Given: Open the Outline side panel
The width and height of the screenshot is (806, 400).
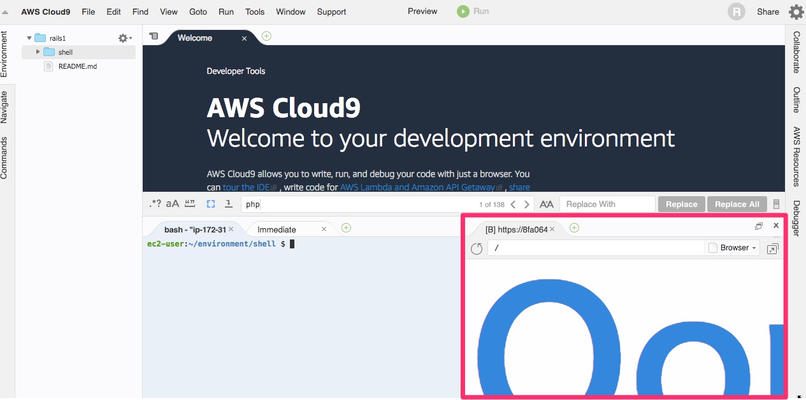Looking at the screenshot, I should [796, 100].
